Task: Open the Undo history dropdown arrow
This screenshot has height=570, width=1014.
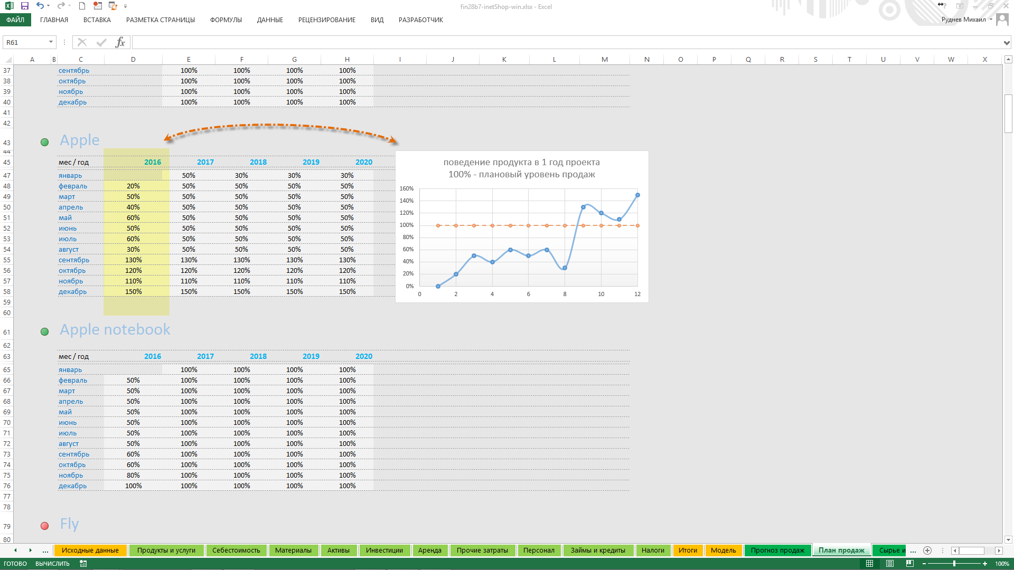Action: point(48,6)
